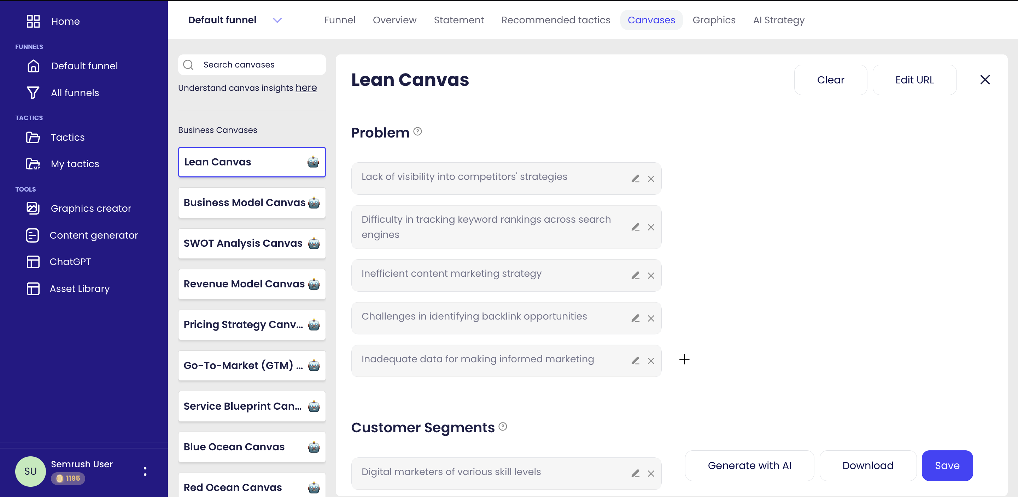Click the Asset Library tool icon
This screenshot has height=497, width=1018.
point(33,288)
